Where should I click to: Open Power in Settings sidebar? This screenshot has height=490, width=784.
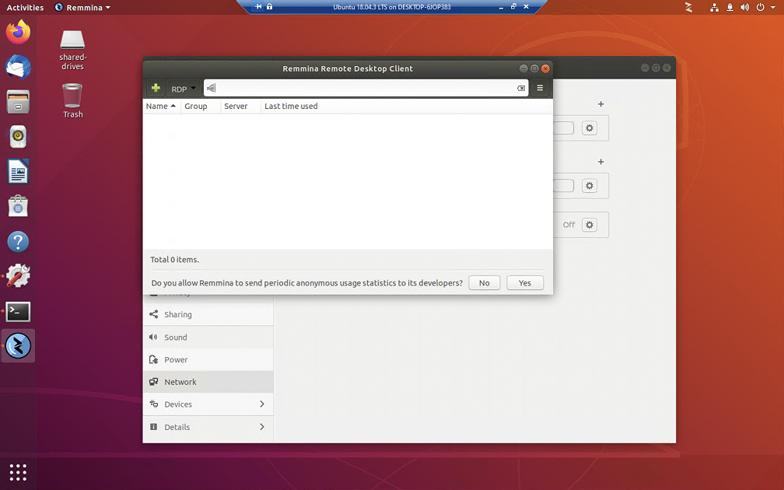(x=208, y=360)
